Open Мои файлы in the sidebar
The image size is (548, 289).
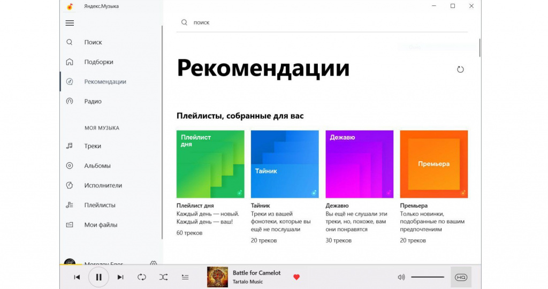(x=101, y=225)
